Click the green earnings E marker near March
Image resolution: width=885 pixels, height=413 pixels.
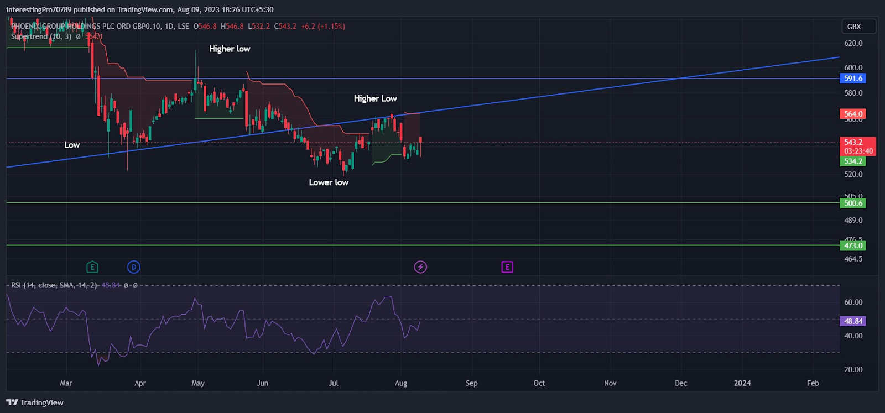click(92, 267)
